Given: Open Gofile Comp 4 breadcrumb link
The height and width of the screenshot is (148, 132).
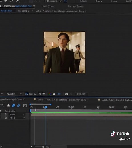Looking at the screenshot, I should pyautogui.click(x=61, y=11).
